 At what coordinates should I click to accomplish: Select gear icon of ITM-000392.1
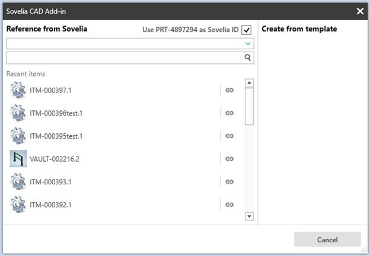point(18,204)
